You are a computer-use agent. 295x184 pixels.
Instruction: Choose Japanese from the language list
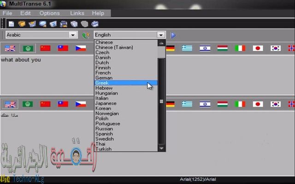click(126, 103)
